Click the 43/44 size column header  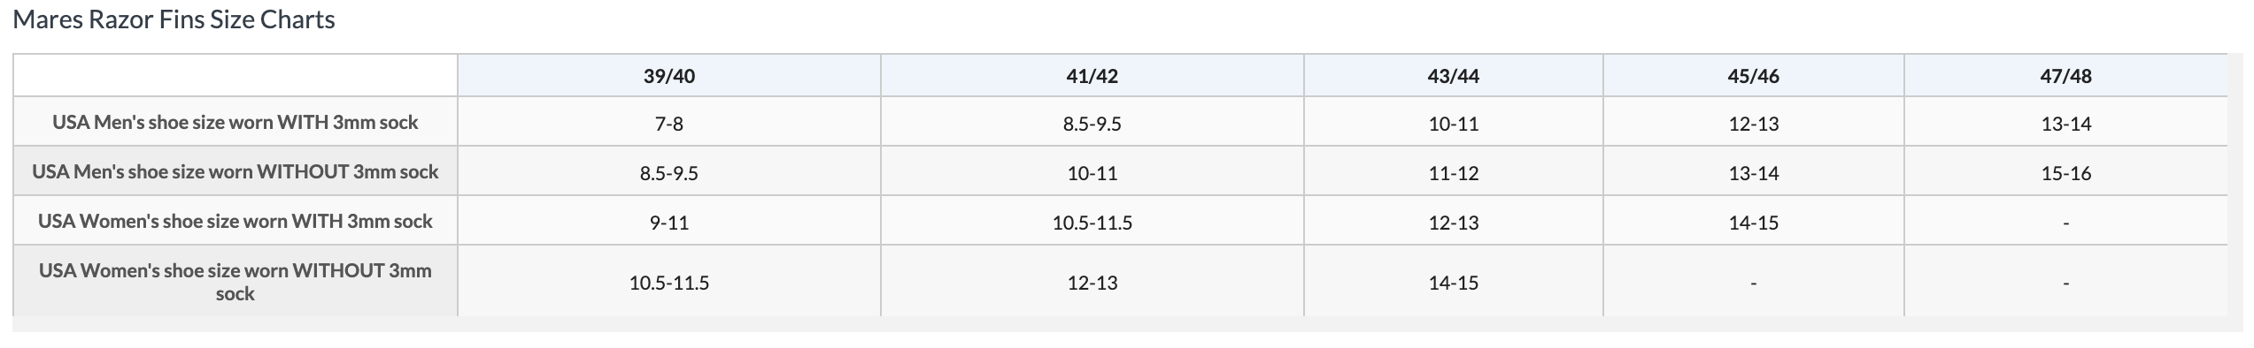[1453, 76]
